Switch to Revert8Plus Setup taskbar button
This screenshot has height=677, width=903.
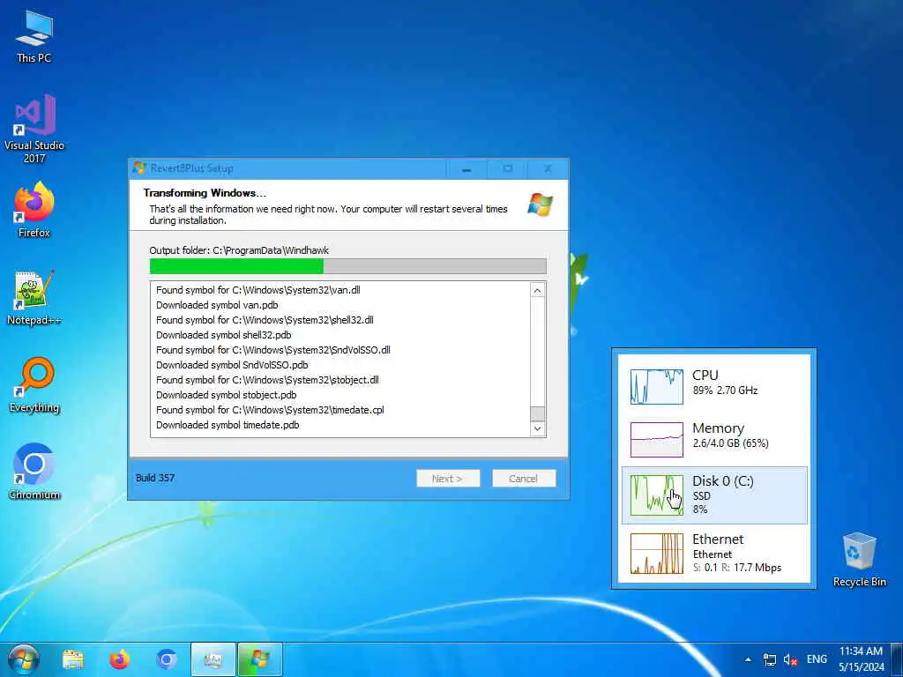[x=260, y=659]
